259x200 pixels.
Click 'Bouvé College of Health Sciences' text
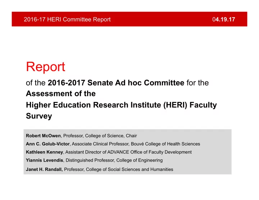coord(165,144)
